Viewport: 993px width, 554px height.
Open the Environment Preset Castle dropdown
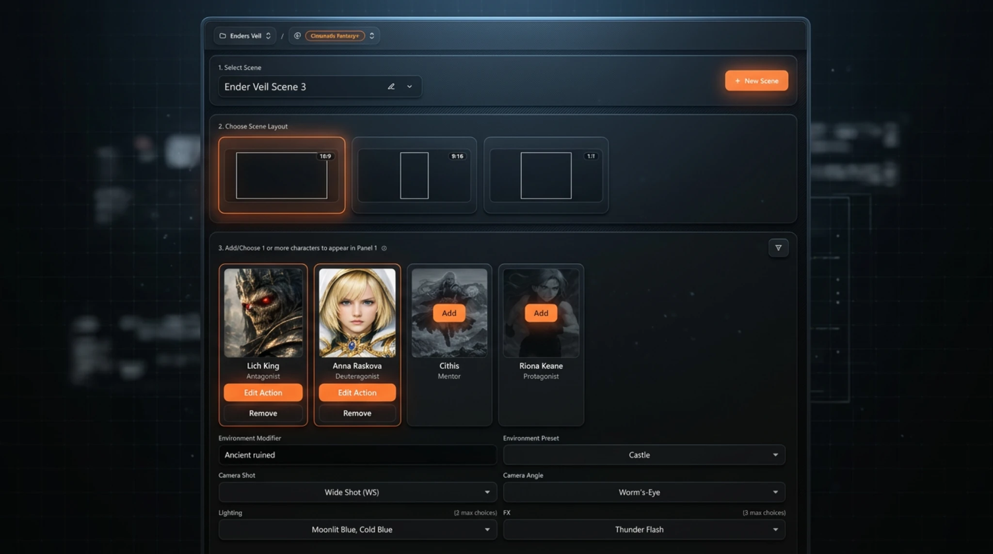click(643, 455)
